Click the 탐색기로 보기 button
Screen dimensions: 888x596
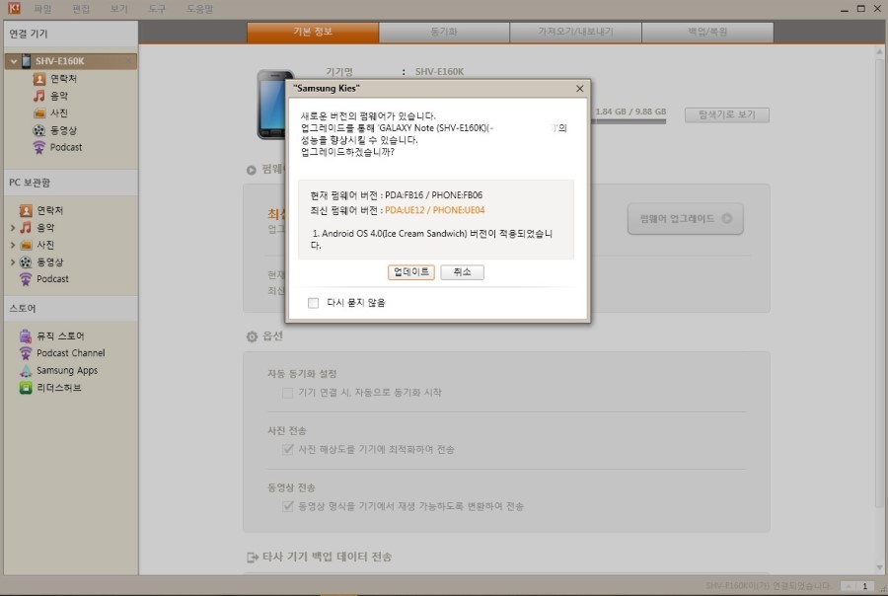pyautogui.click(x=726, y=115)
